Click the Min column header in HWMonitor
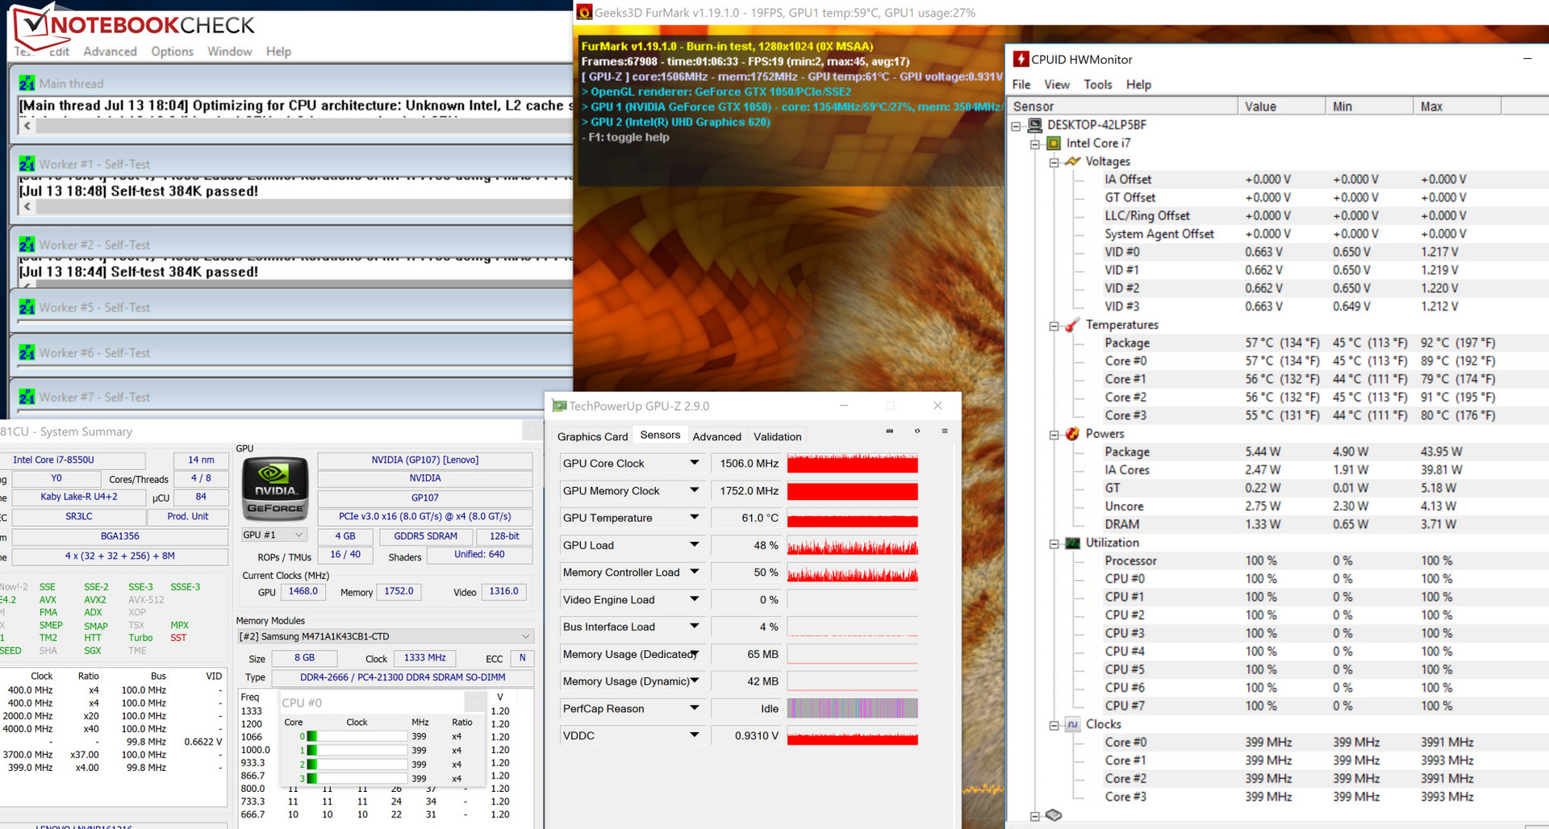 pyautogui.click(x=1369, y=106)
